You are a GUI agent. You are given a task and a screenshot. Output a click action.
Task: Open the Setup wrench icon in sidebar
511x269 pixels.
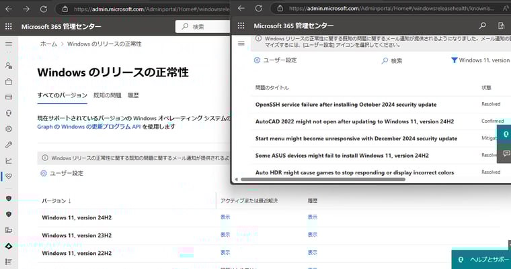tap(9, 145)
